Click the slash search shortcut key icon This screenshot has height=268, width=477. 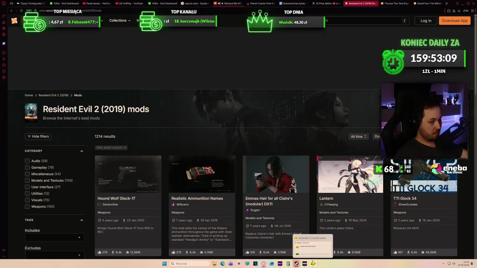coord(404,21)
